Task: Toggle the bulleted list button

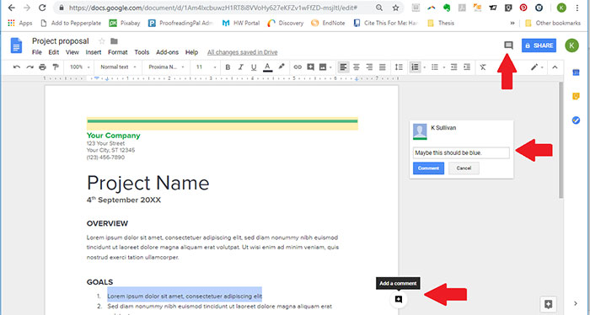Action: click(x=435, y=67)
